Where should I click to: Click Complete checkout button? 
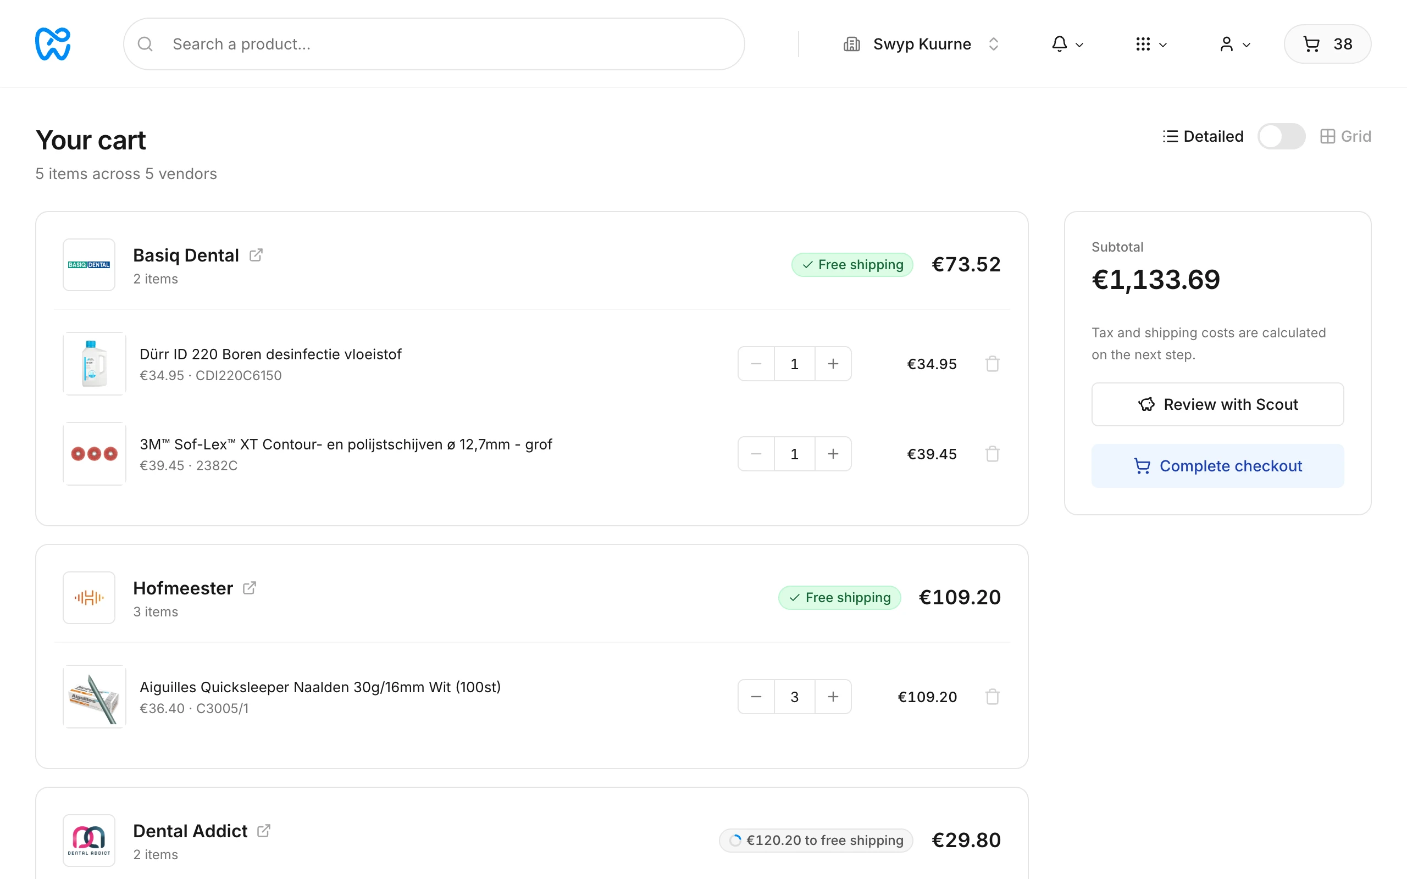pos(1217,466)
